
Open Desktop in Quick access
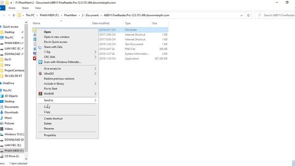[9, 32]
